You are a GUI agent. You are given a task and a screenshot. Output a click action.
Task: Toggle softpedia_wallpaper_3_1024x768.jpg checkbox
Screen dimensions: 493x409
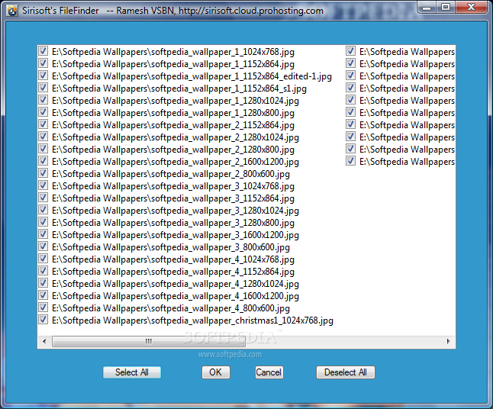[43, 185]
